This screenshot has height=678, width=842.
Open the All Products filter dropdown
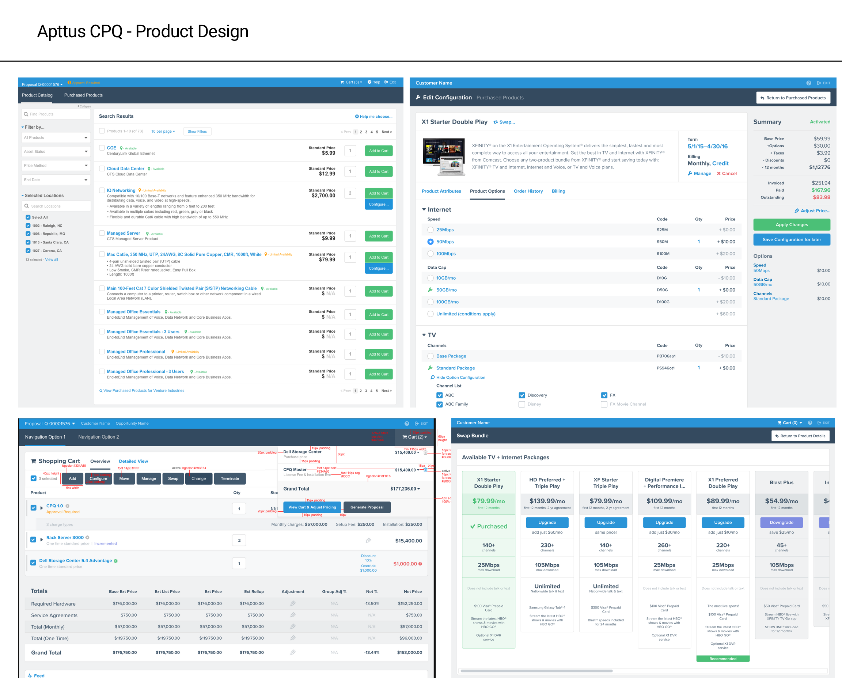coord(56,138)
